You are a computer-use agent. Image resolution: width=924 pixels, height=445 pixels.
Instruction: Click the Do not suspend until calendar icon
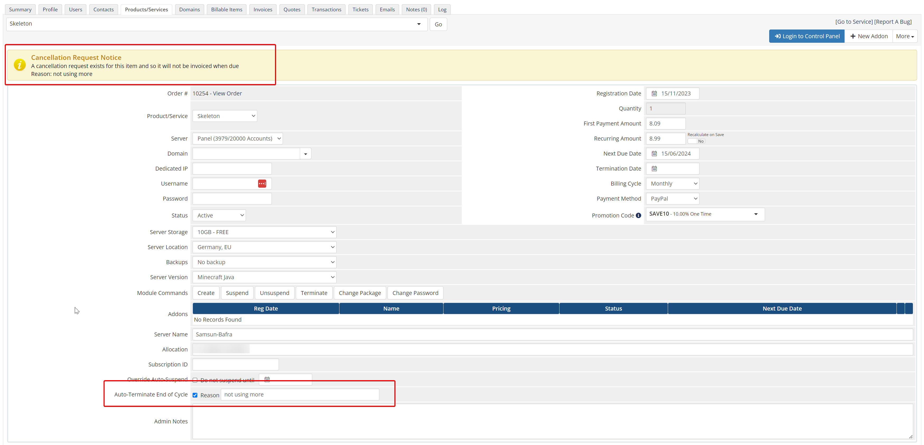point(267,379)
